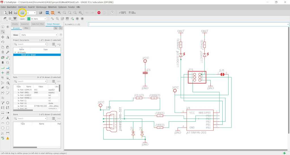Select the Change wrench tool
Image resolution: width=290 pixels, height=155 pixels.
point(8,52)
